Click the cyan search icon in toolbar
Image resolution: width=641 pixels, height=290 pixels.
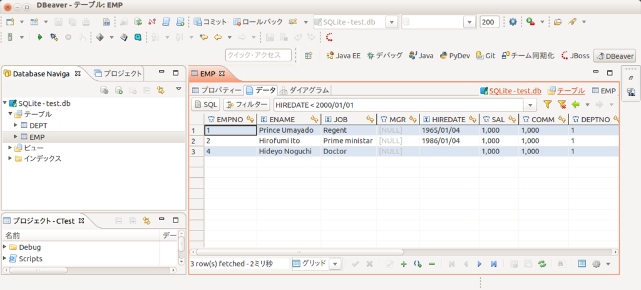138,37
